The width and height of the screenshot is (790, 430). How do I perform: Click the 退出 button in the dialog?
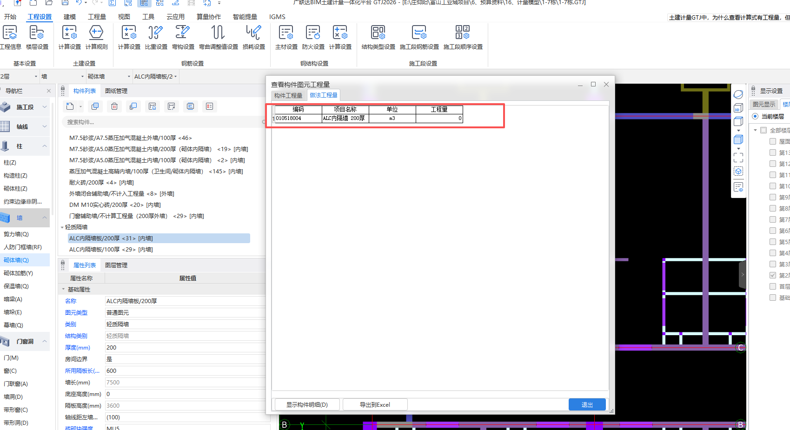(587, 405)
